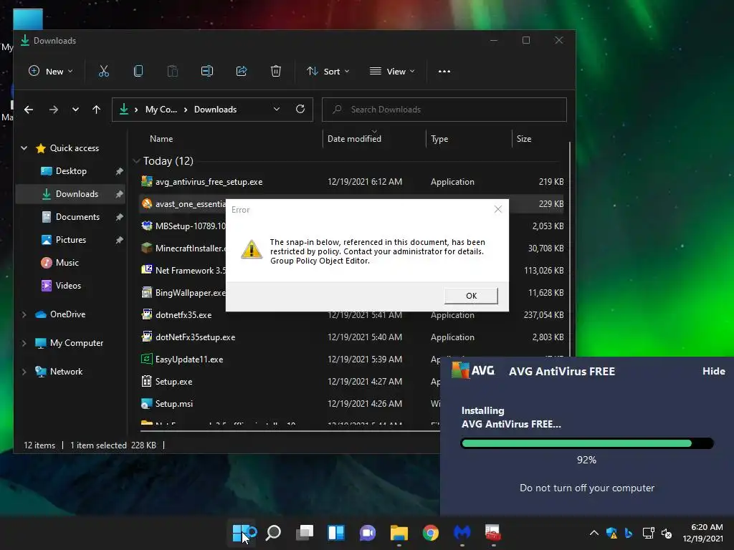Collapse the Today (12) group
Screen dimensions: 734x550
tap(136, 161)
